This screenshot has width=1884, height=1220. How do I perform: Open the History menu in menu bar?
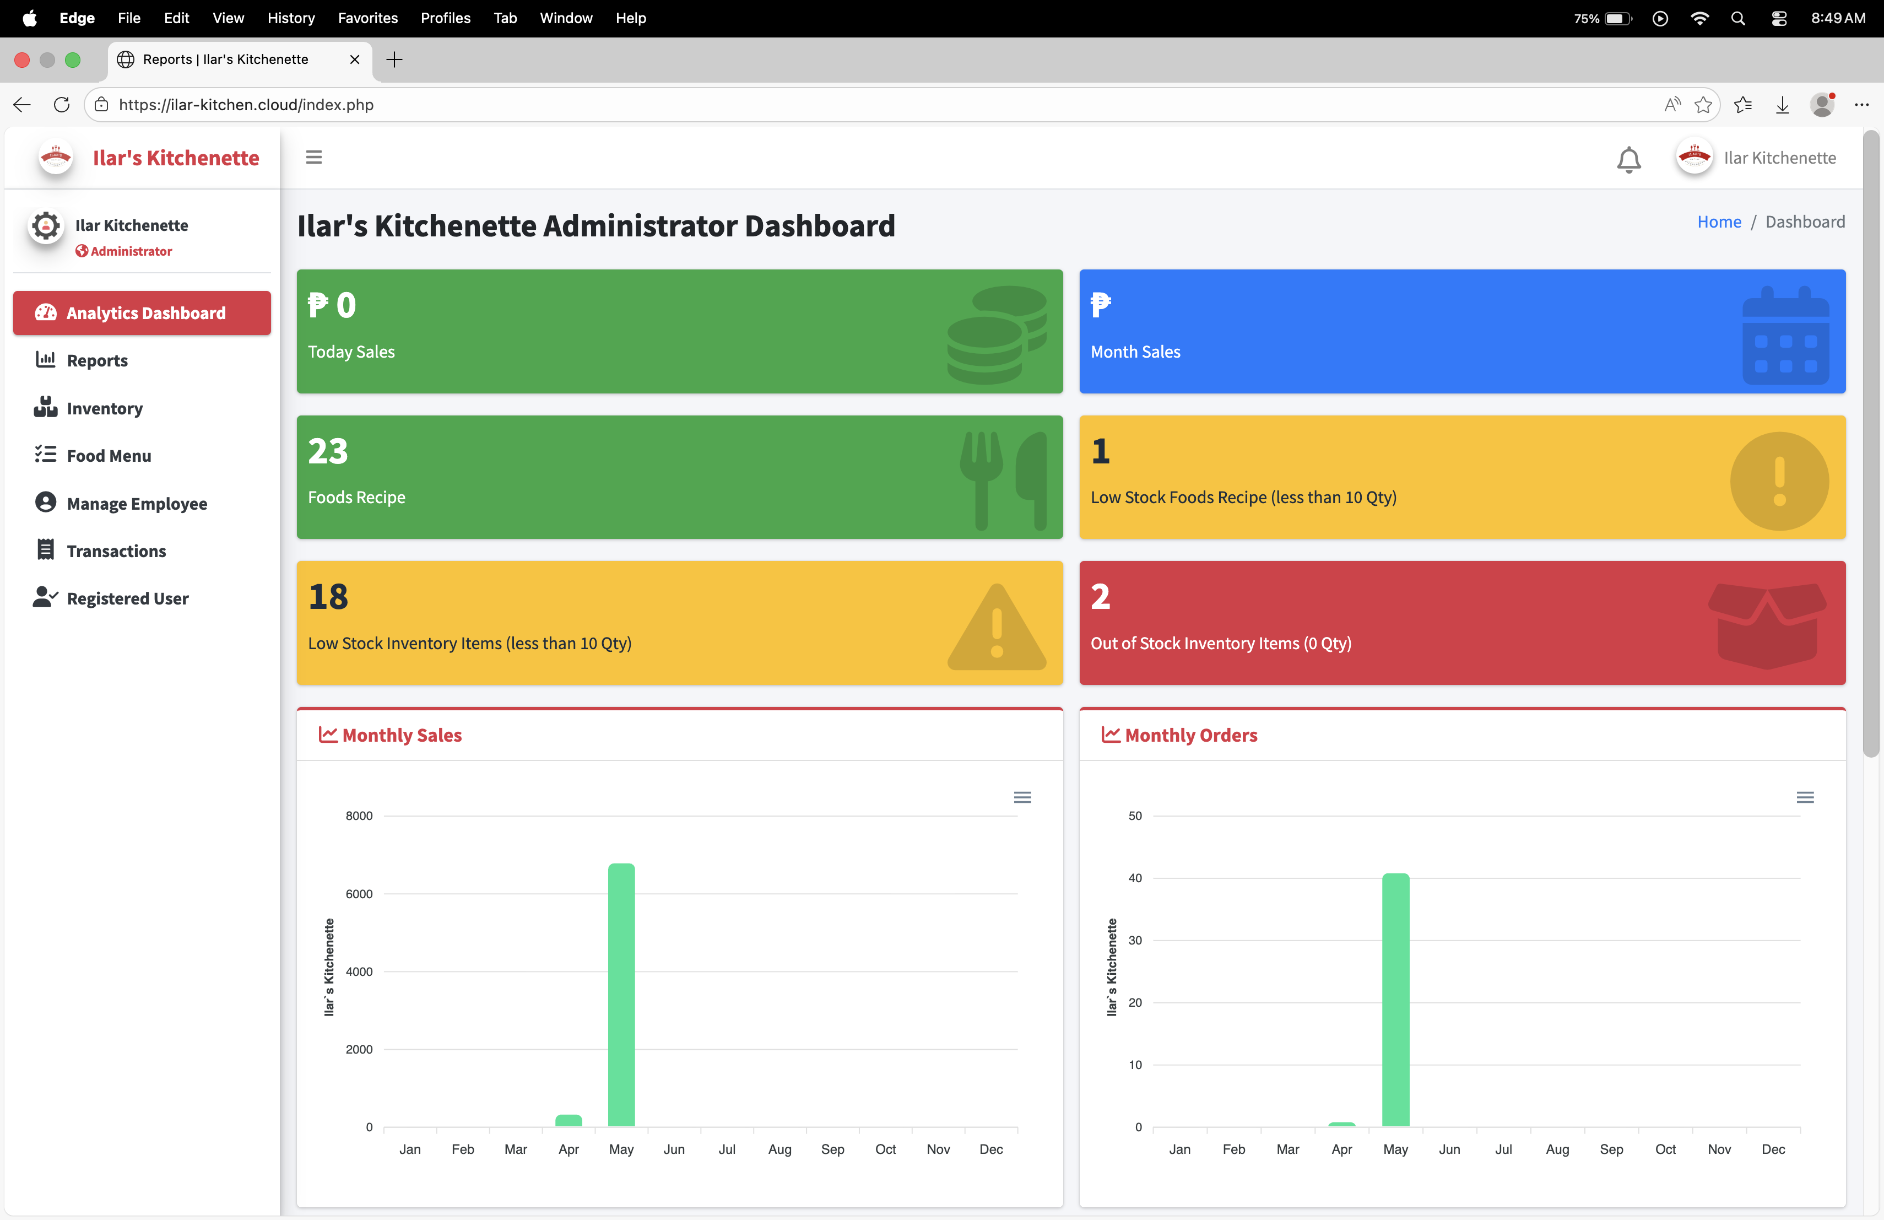[290, 18]
